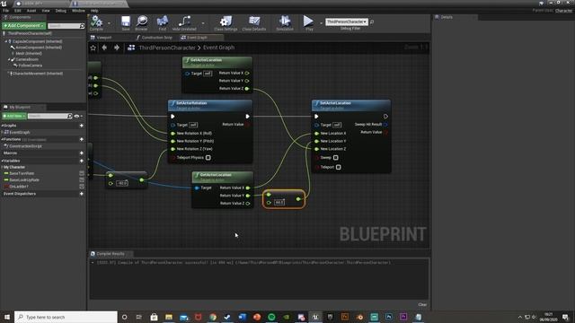Screen dimensions: 575x323
Task: Add a new function with plus icon
Action: (x=82, y=140)
